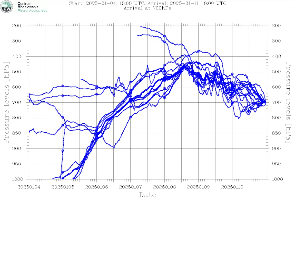Screen dimensions: 295x256
Task: Click the left axis 300 label
Action: pyautogui.click(x=17, y=41)
